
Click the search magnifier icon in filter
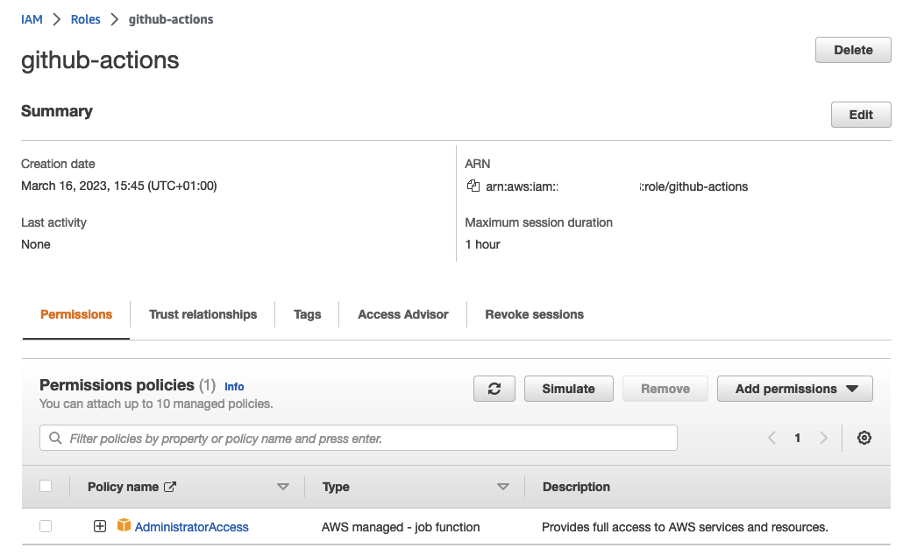tap(56, 438)
